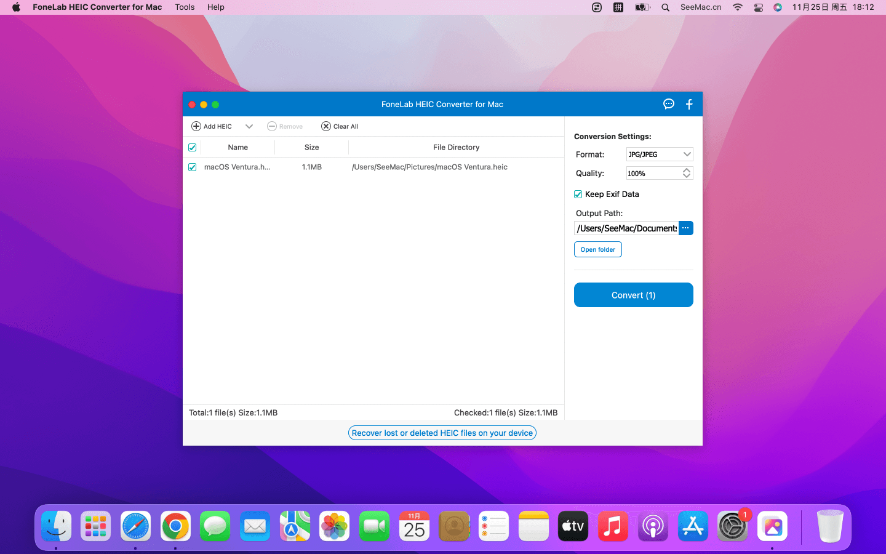
Task: Open Spotlight search in the menu bar
Action: (665, 7)
